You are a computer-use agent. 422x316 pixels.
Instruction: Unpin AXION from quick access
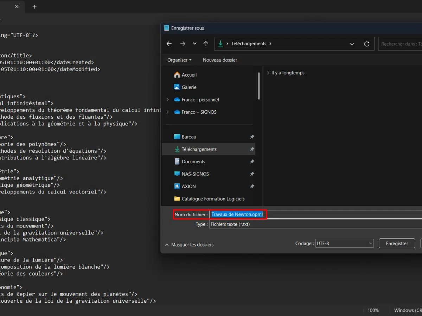pyautogui.click(x=252, y=186)
